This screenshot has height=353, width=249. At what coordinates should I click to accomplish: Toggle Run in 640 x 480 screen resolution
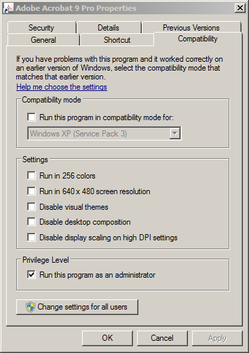pyautogui.click(x=31, y=191)
